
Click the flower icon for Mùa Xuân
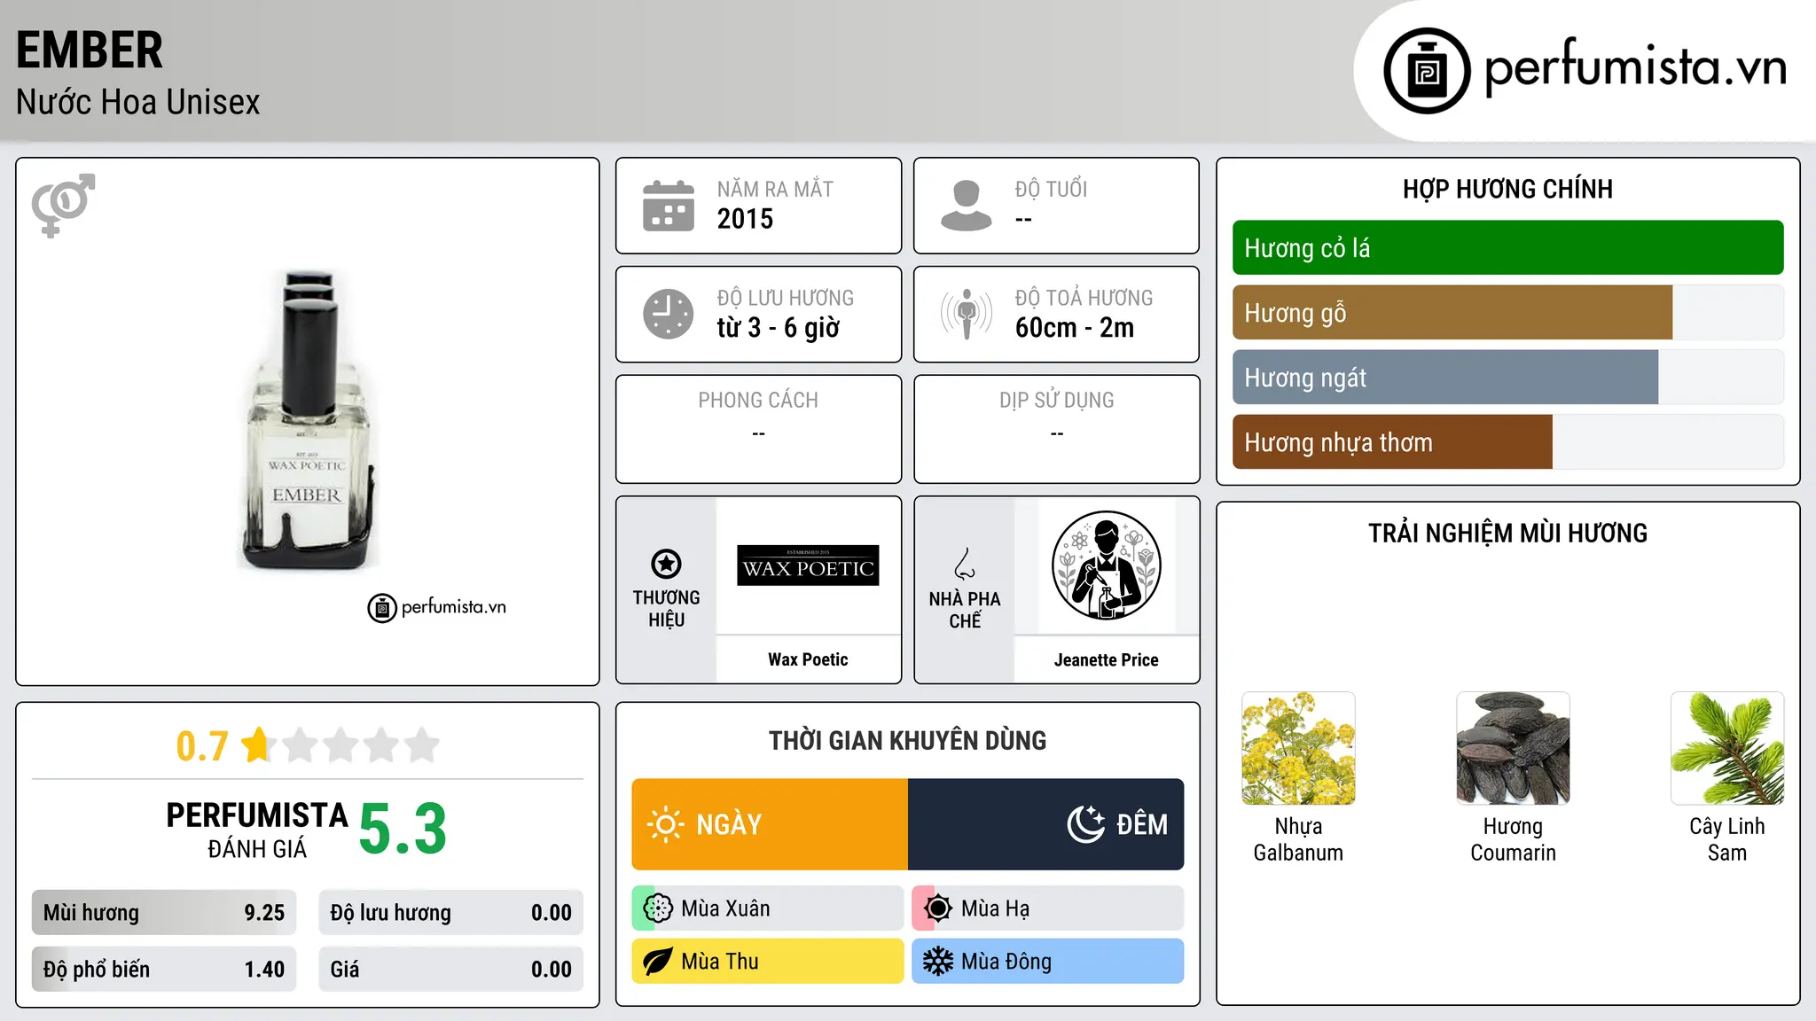pos(658,908)
